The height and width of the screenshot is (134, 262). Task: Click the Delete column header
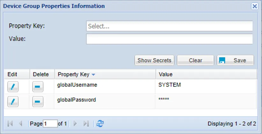point(42,74)
